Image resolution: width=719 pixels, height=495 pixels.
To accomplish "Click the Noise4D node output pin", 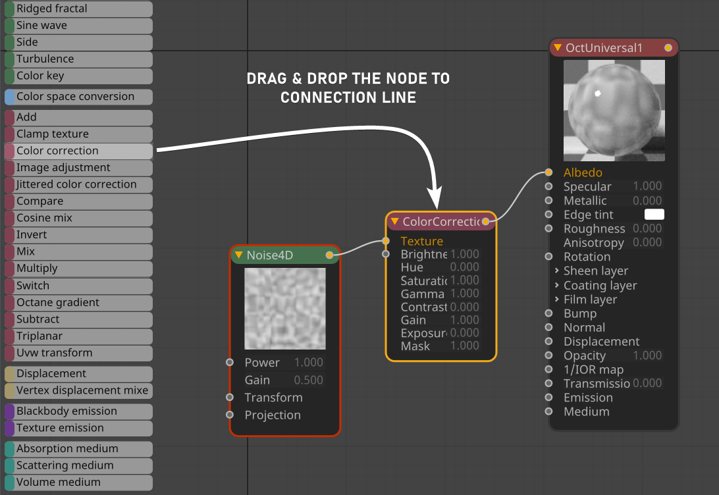I will (x=329, y=255).
